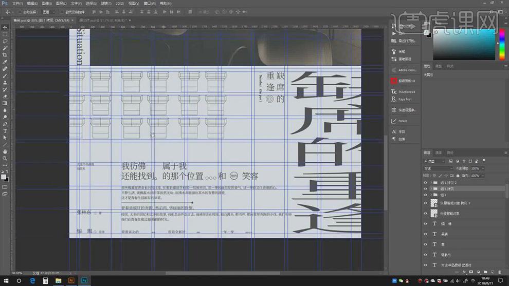Image resolution: width=509 pixels, height=286 pixels.
Task: Select the Path Selection tool
Action: (x=5, y=138)
